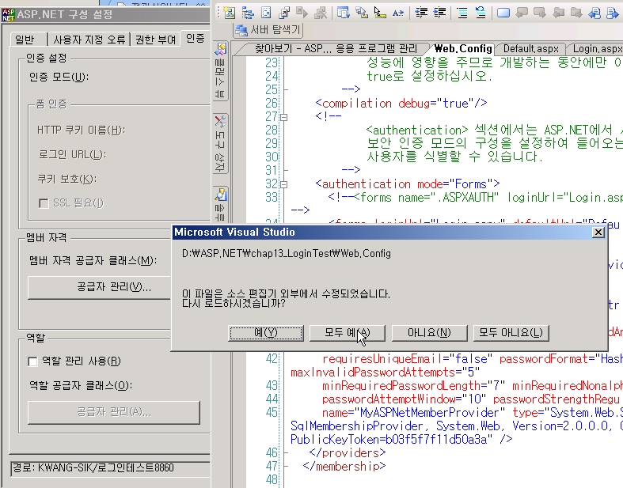Viewport: 623px width, 488px height.
Task: Open the 도구 상자 vertical side tab
Action: click(x=221, y=143)
